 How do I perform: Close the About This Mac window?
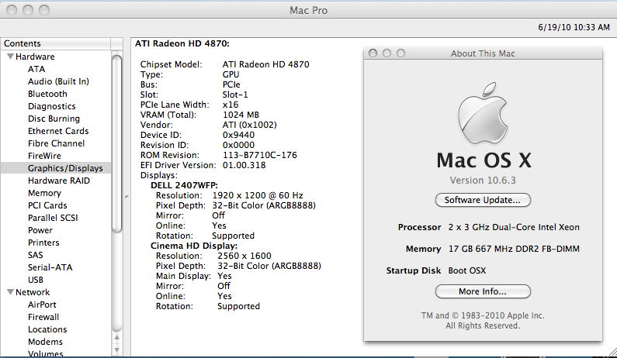pos(373,53)
